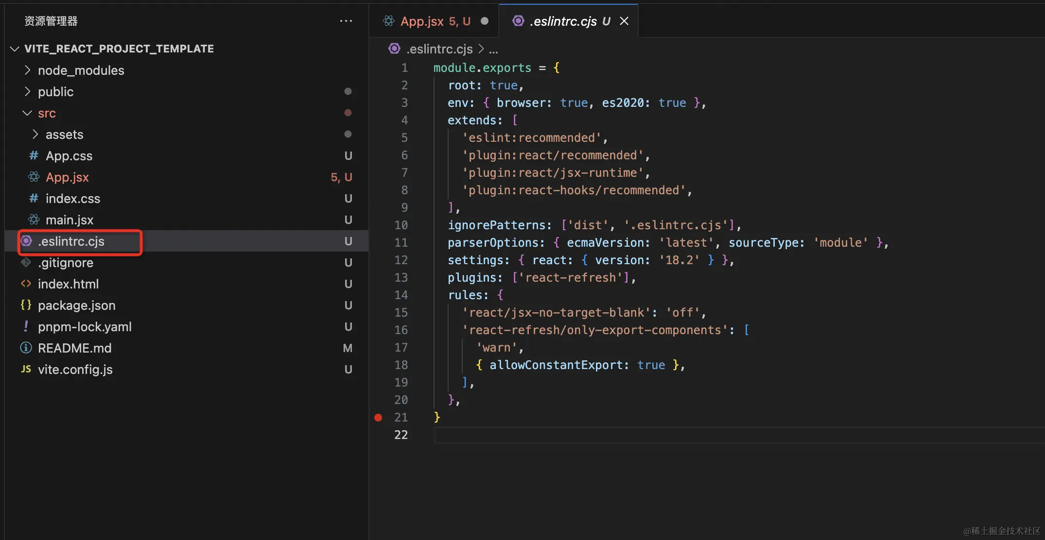Image resolution: width=1045 pixels, height=540 pixels.
Task: Close the .eslintrc.cjs editor tab
Action: pyautogui.click(x=624, y=21)
